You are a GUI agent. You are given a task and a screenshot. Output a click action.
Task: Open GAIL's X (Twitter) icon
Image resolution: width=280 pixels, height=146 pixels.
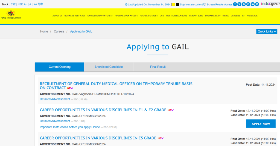[239, 4]
